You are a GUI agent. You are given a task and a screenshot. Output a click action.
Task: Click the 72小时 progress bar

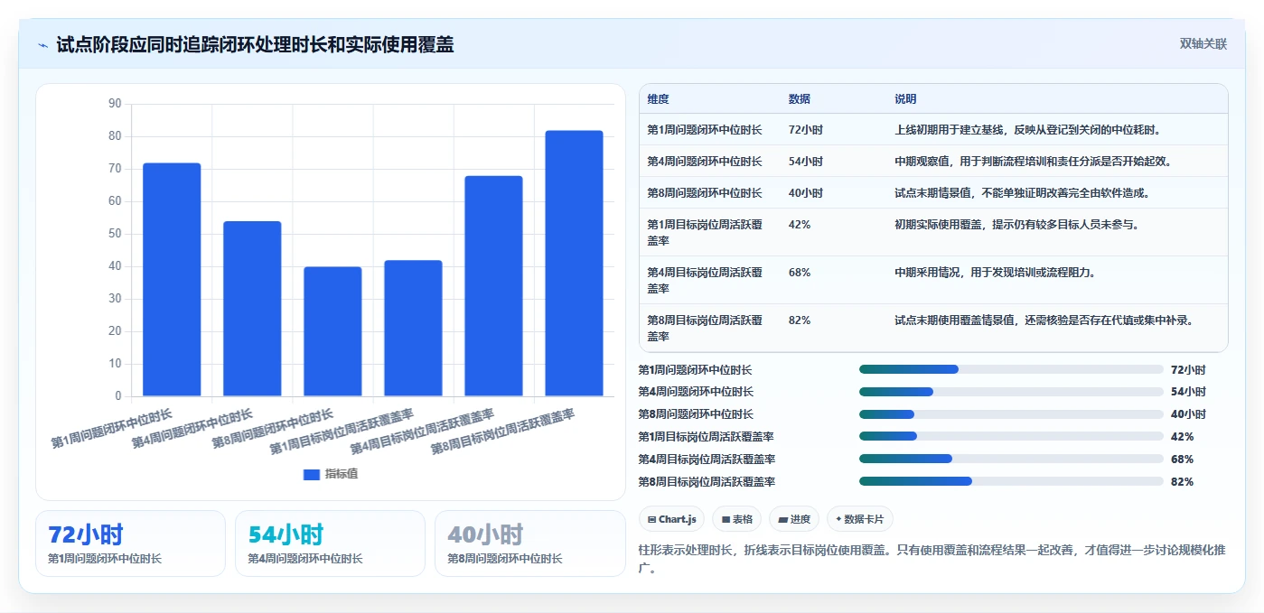click(1011, 369)
